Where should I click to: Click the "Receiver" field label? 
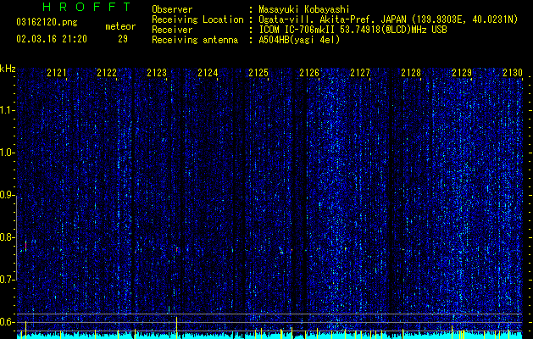click(x=172, y=30)
